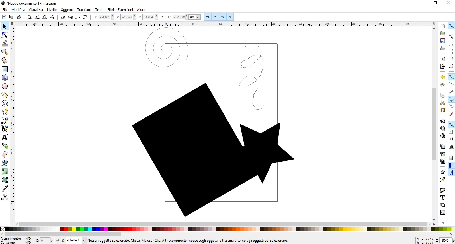Toggle the enable snapping button
Image resolution: width=455 pixels, height=244 pixels.
coord(451,26)
